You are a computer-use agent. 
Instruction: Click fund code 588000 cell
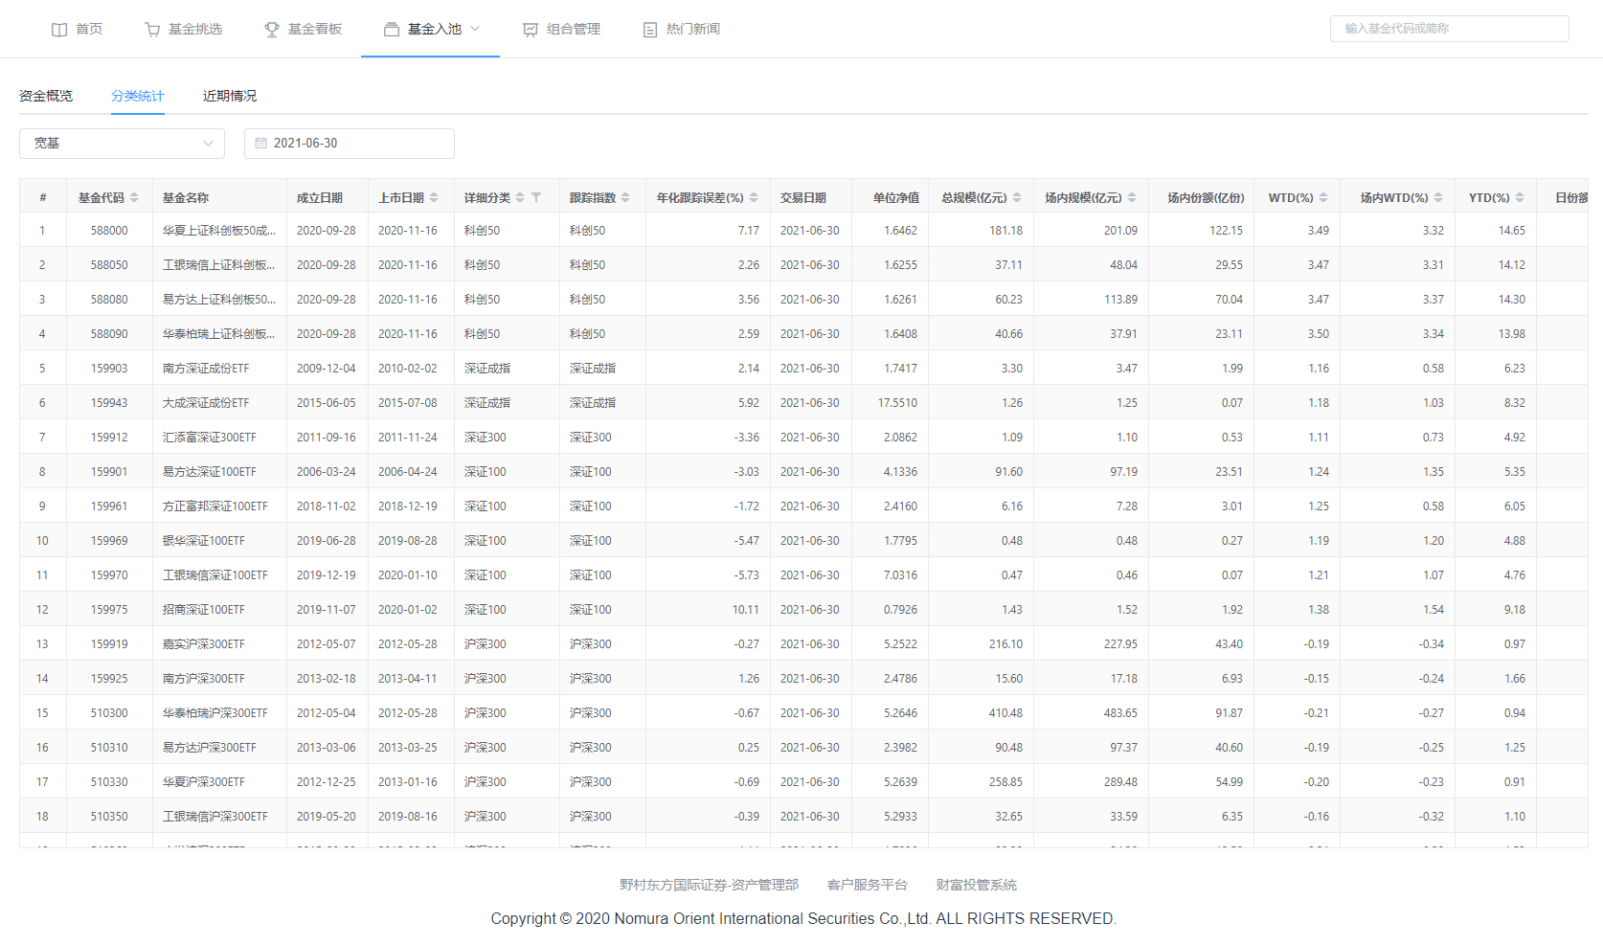109,231
